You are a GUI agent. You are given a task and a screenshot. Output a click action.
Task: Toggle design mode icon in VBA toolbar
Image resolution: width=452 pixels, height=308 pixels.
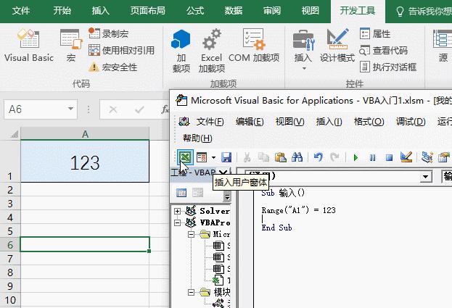click(406, 157)
